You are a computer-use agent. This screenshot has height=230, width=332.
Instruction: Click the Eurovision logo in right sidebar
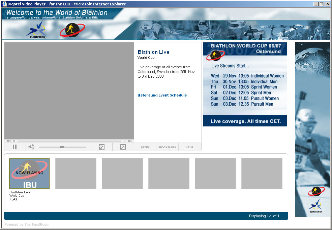(x=316, y=206)
